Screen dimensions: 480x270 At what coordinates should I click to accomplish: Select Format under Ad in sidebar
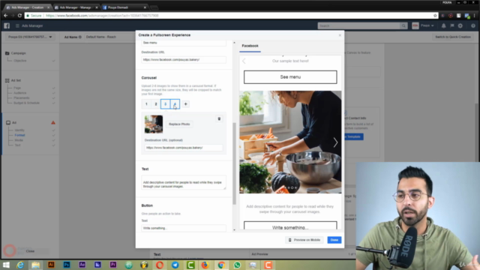coord(19,135)
